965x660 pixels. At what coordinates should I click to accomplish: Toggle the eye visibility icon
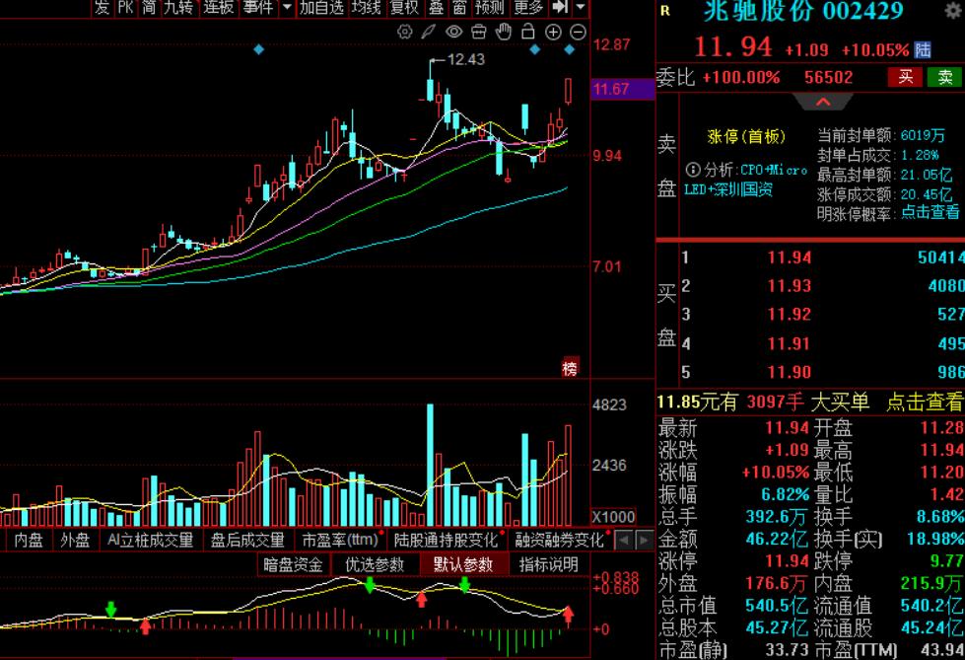[453, 32]
